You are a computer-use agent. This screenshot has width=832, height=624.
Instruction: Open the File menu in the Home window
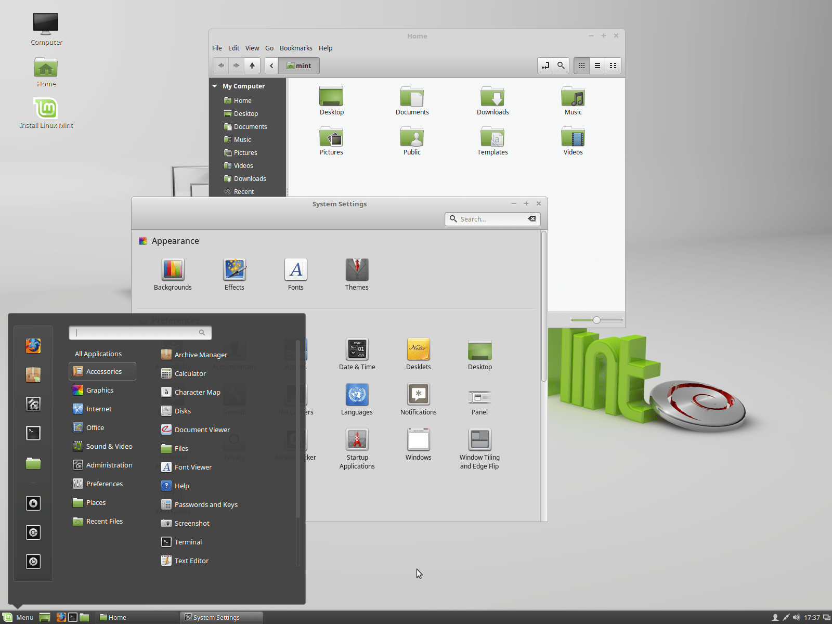(x=217, y=48)
